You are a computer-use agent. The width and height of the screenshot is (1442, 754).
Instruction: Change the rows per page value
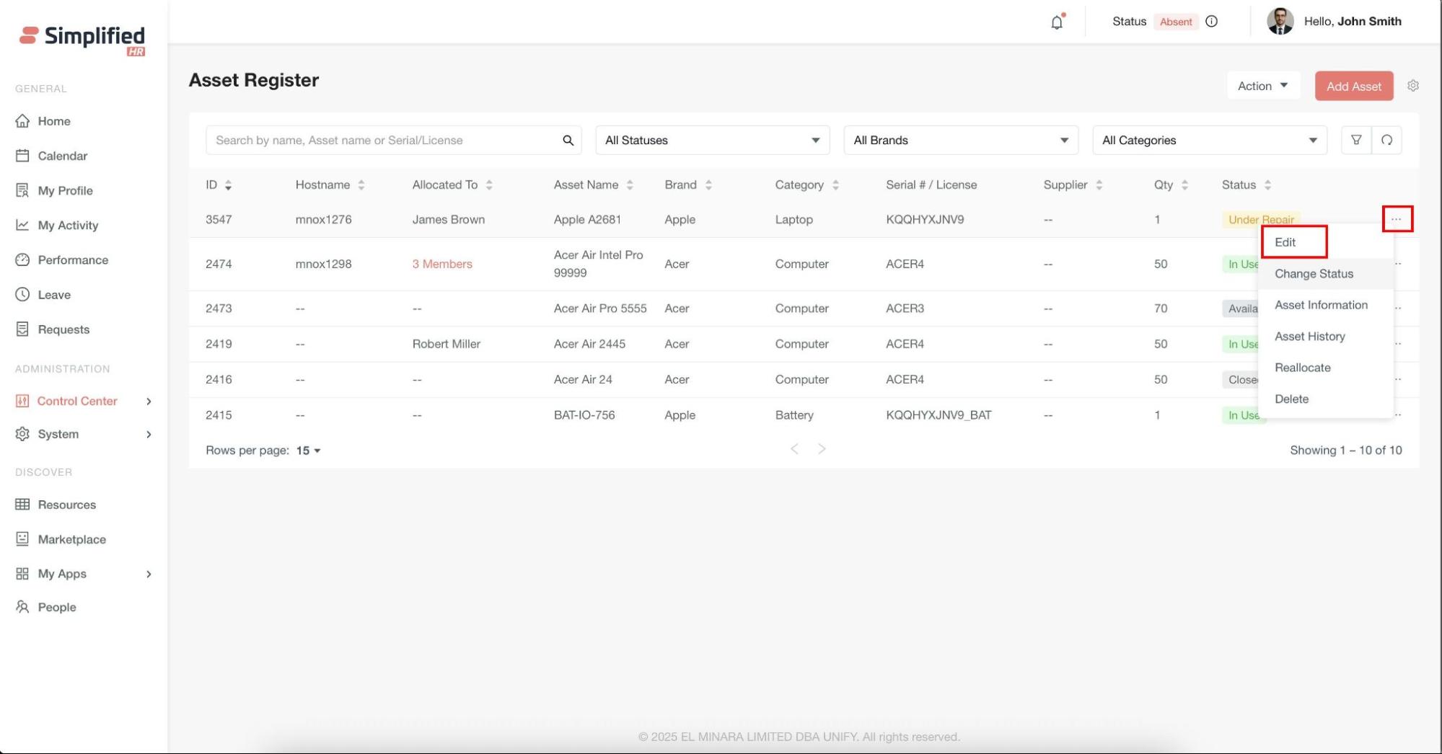(x=308, y=451)
